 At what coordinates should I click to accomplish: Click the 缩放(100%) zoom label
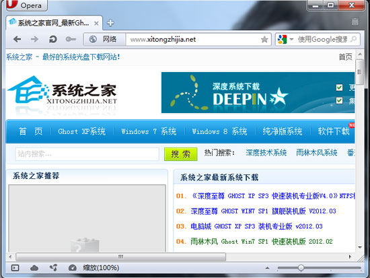[101, 268]
